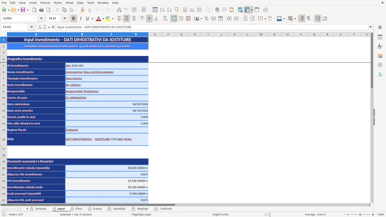Screen dimensions: 386x217
Task: Open the Background Color dropdown arrow
Action: point(113,19)
